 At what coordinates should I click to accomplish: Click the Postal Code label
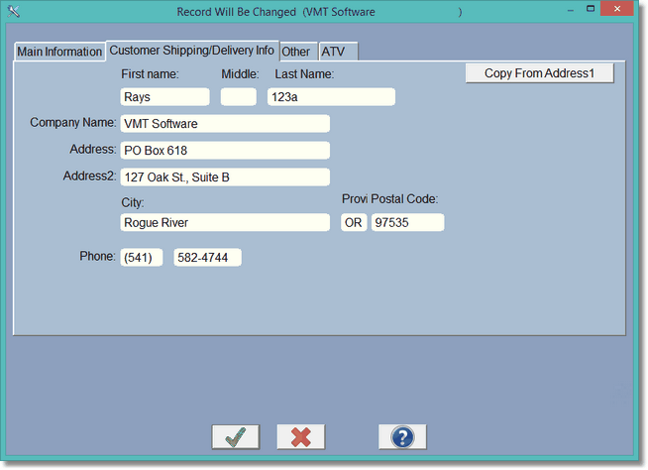pyautogui.click(x=404, y=199)
